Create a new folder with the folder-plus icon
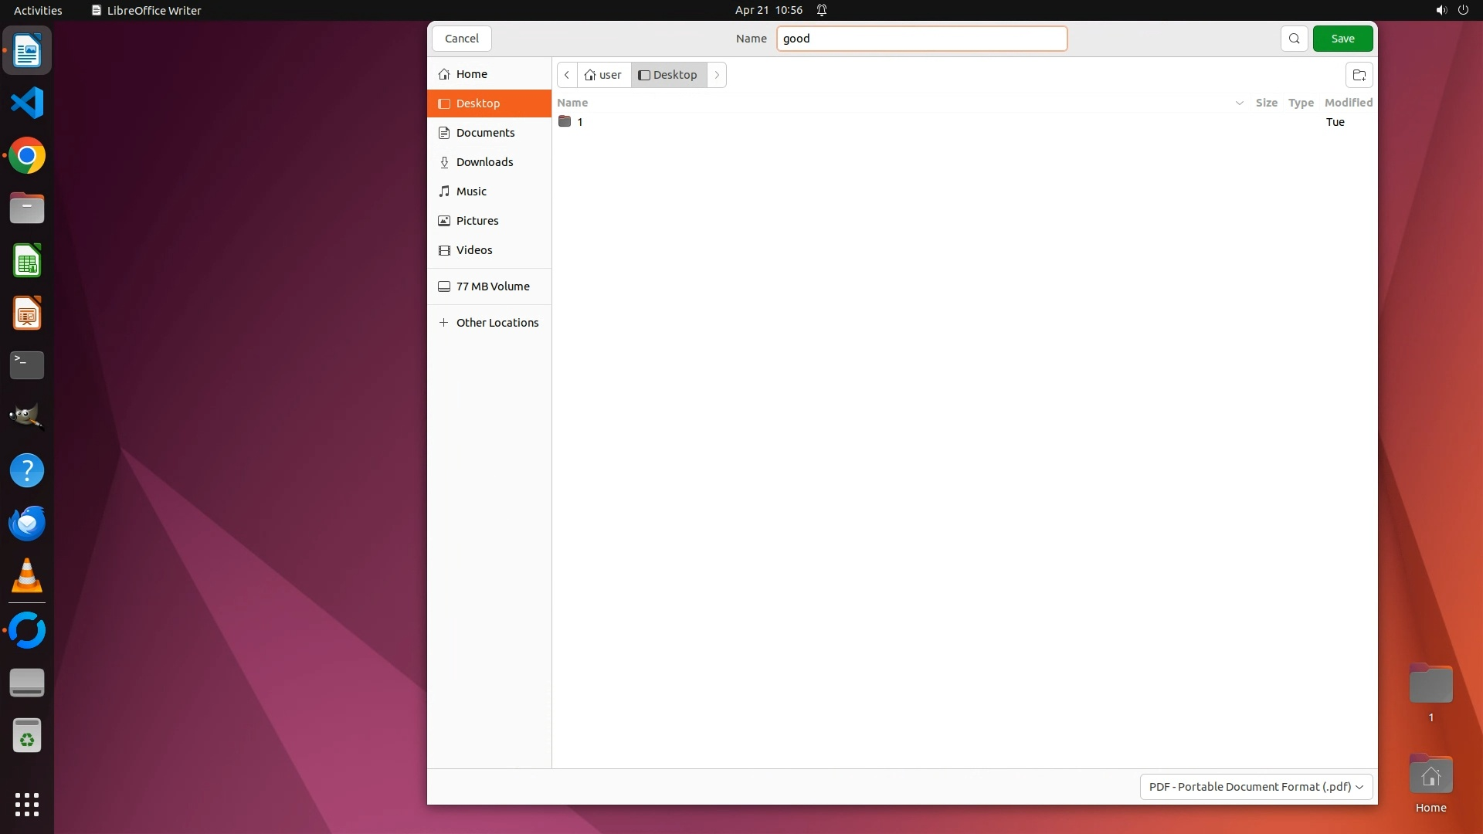 pyautogui.click(x=1359, y=75)
